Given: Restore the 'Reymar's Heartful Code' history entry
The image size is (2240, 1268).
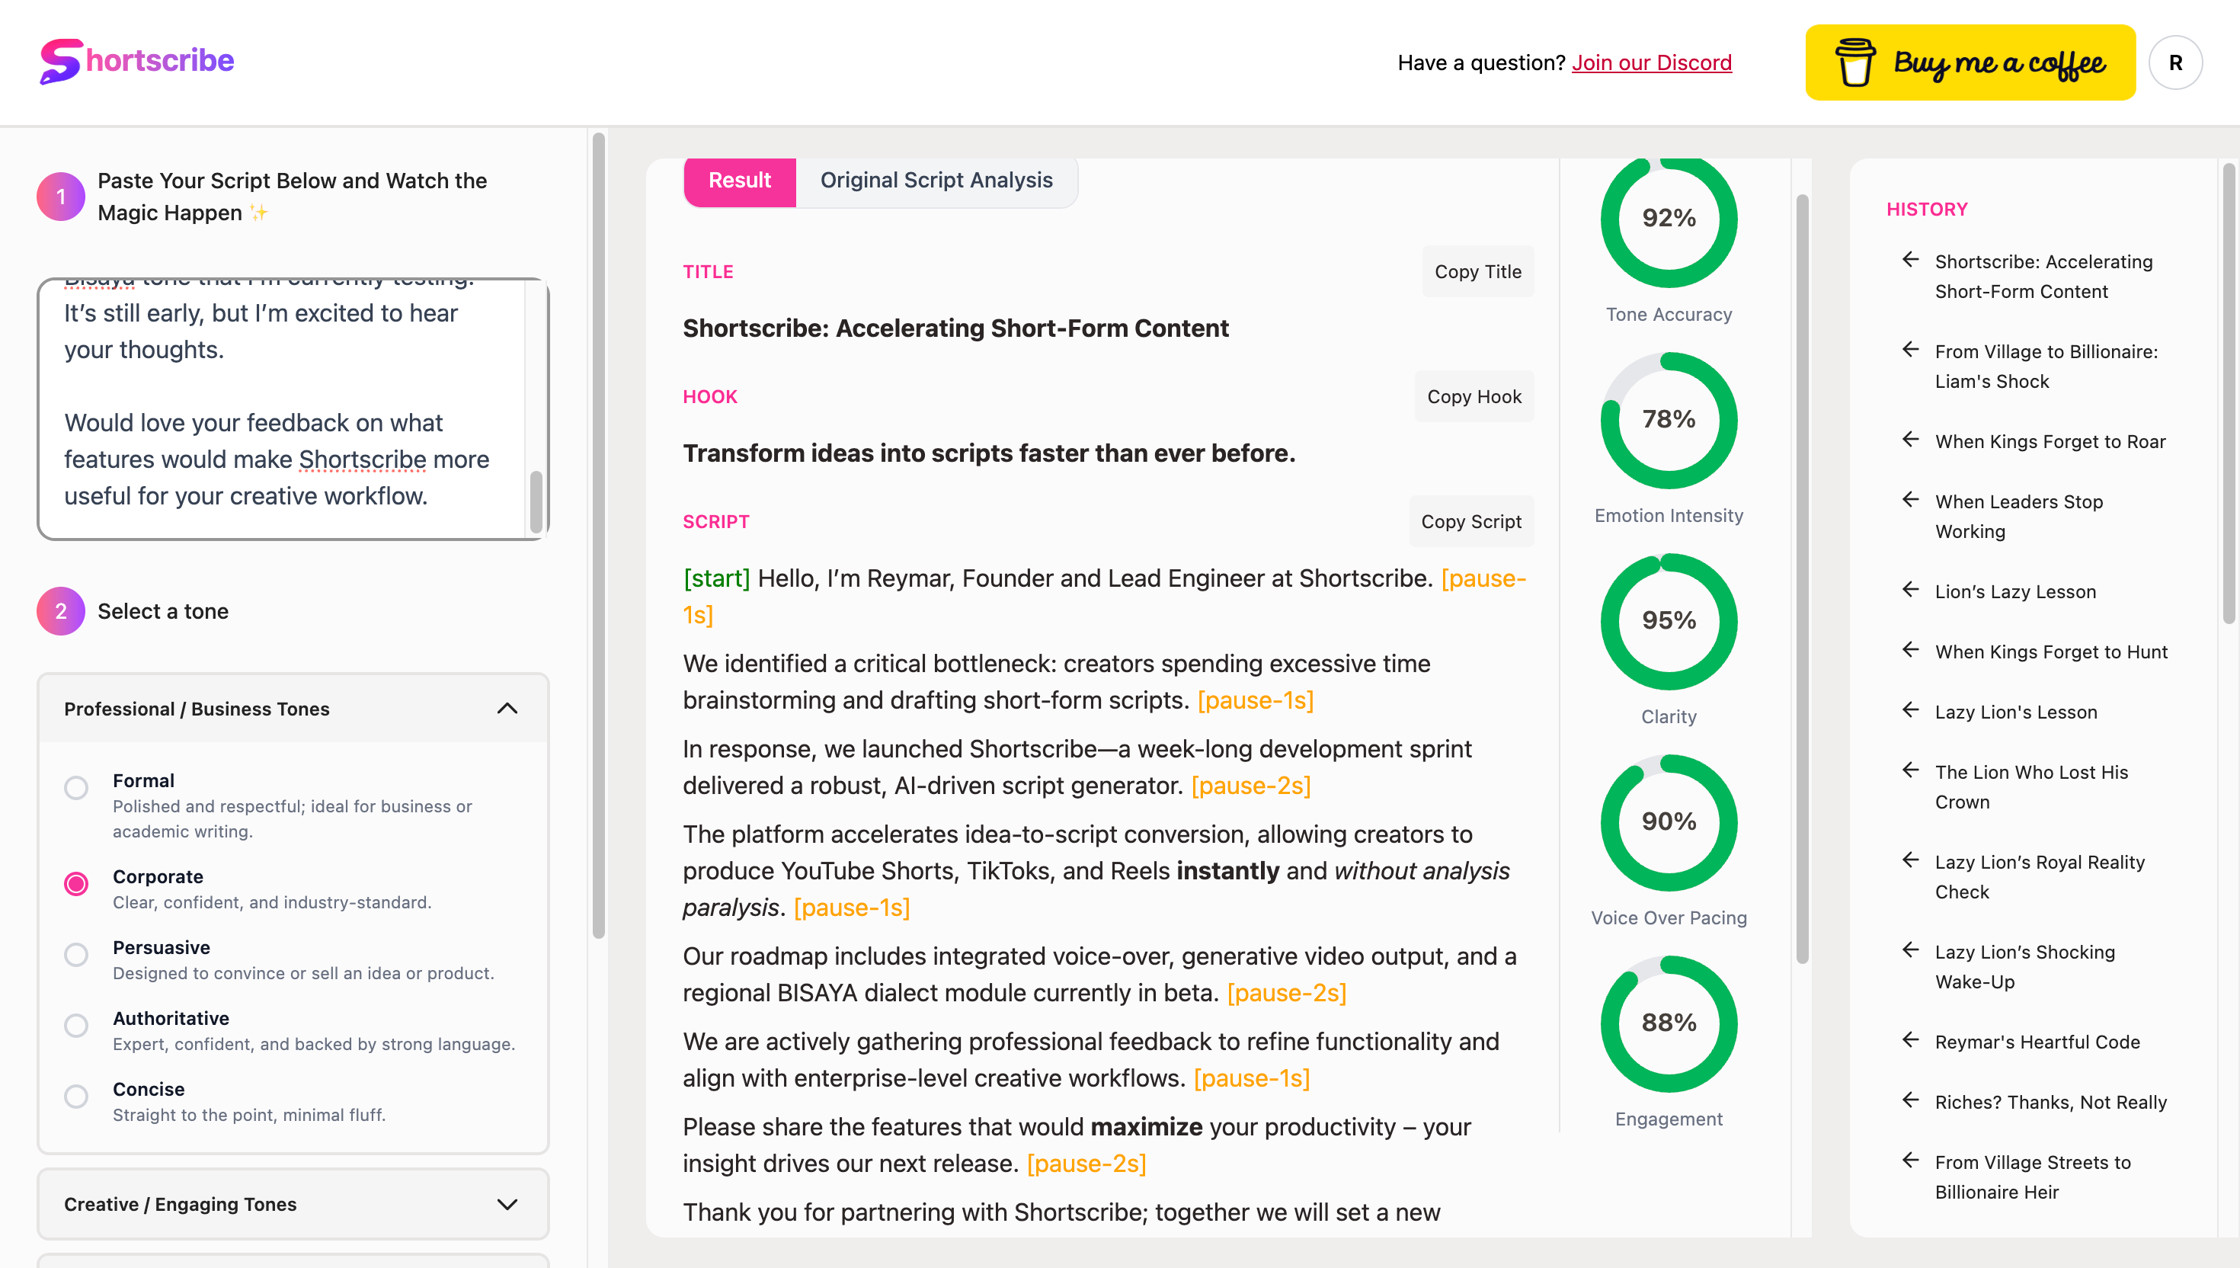Looking at the screenshot, I should [x=2037, y=1042].
